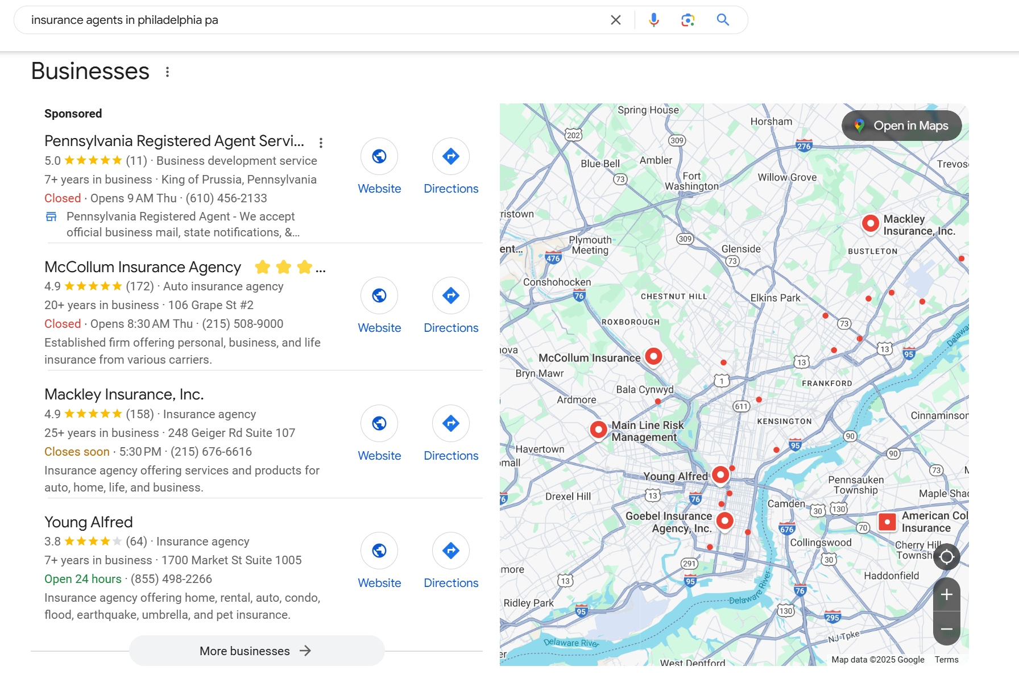Get directions icon for Pennsylvania Registered Agent
Screen dimensions: 1019x683
click(x=451, y=156)
